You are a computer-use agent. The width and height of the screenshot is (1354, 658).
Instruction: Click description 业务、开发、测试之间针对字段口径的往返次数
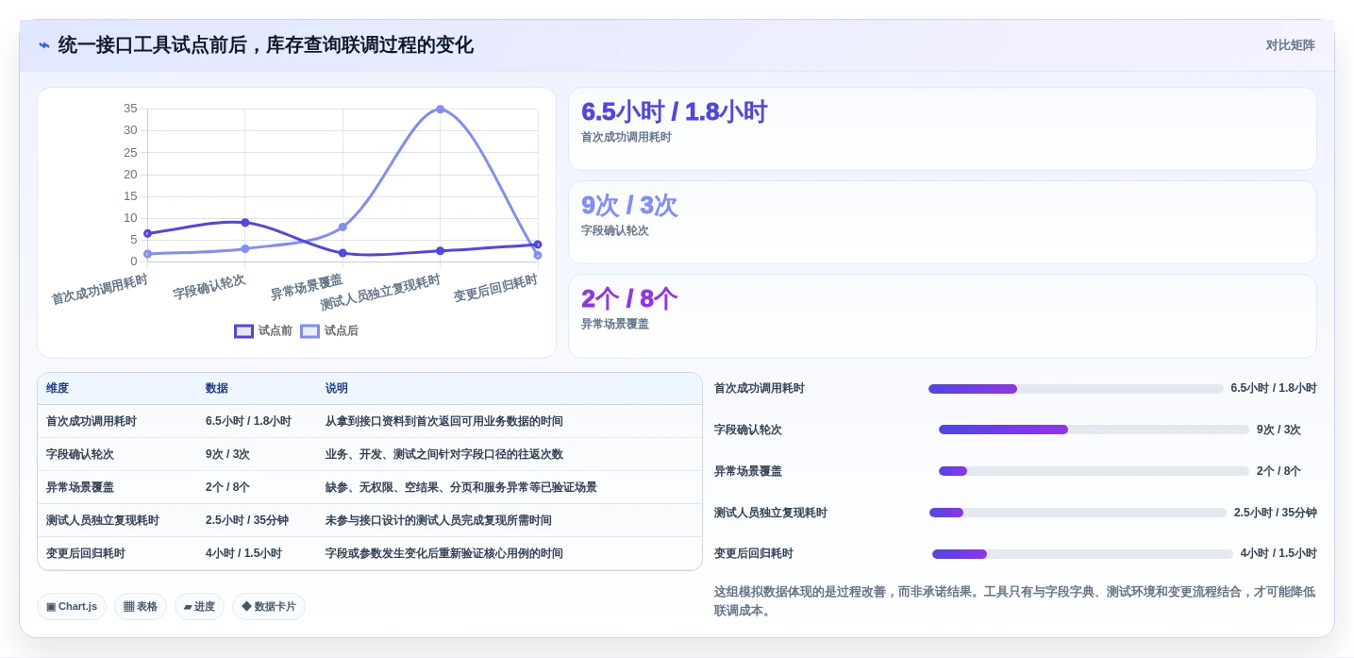click(444, 455)
